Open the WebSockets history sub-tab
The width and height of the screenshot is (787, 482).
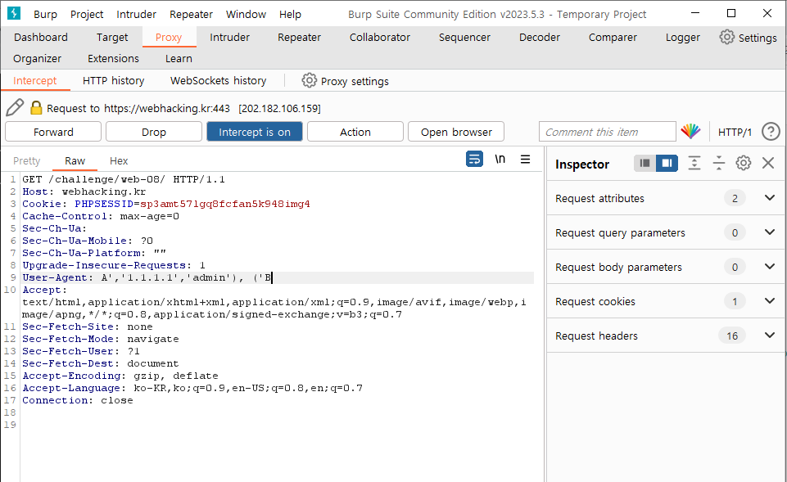[x=219, y=81]
